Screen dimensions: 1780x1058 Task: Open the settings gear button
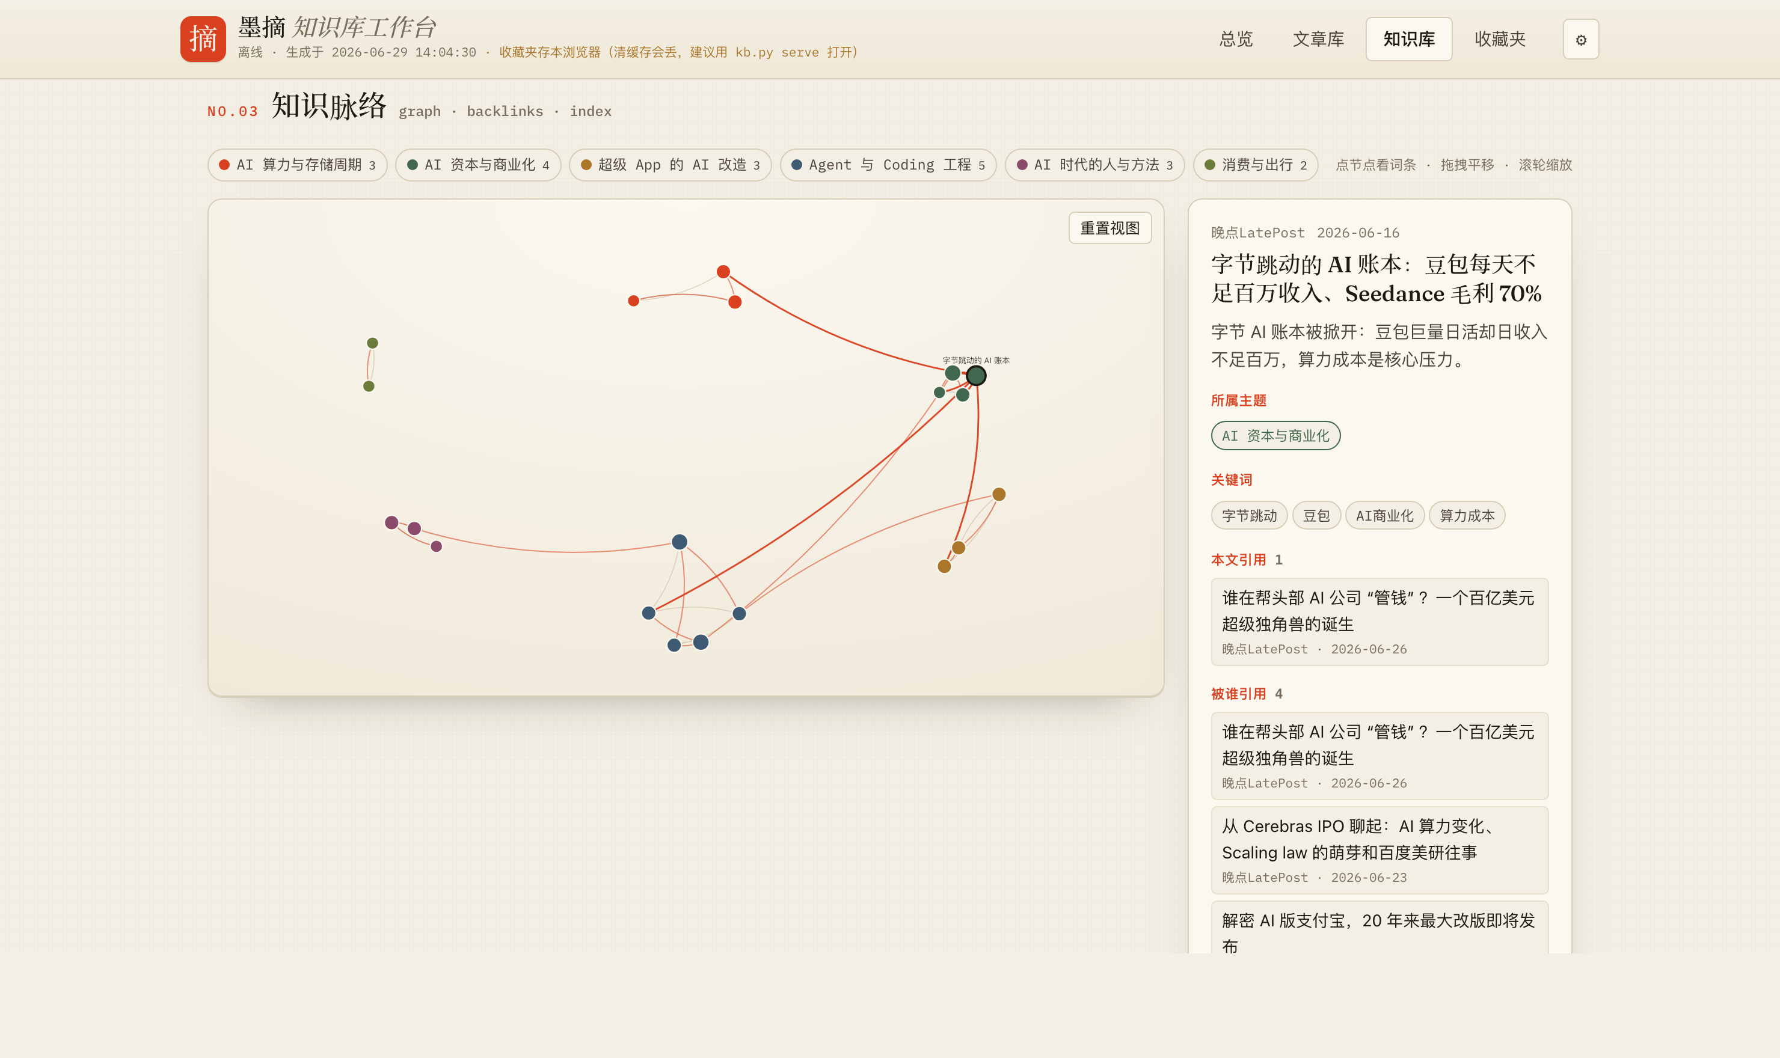coord(1580,39)
